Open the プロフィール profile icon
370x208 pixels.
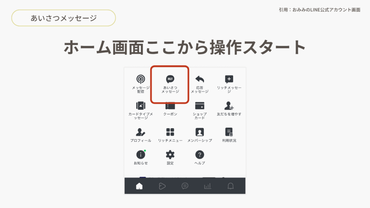pyautogui.click(x=141, y=132)
